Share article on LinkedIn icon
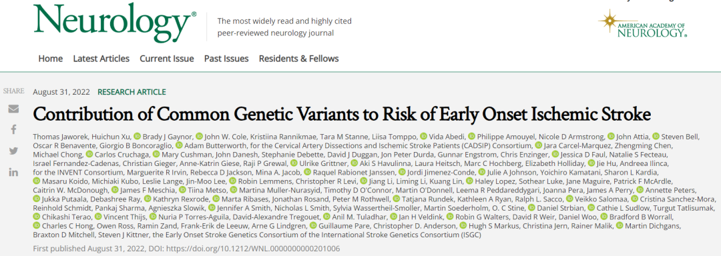721x256 pixels. pyautogui.click(x=13, y=172)
